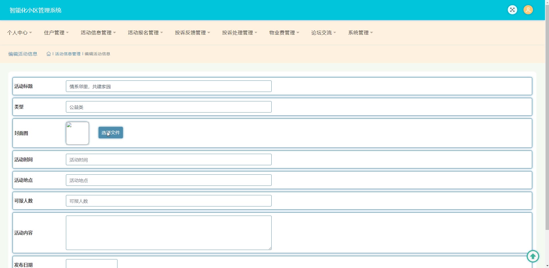Expand the 论坛交流 menu

point(323,33)
